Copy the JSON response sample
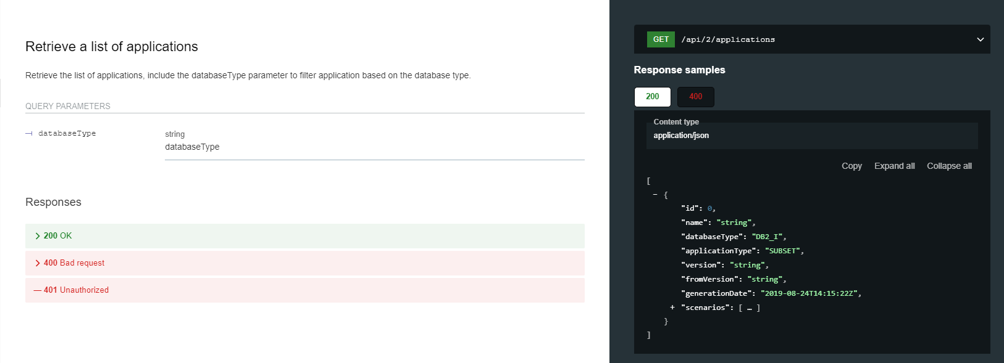Viewport: 1004px width, 363px height. tap(851, 166)
